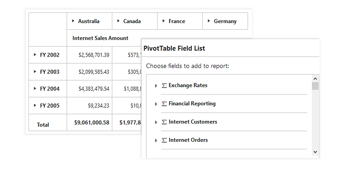This screenshot has width=346, height=169.
Task: Click the Internet Sales Amount header
Action: pyautogui.click(x=100, y=38)
